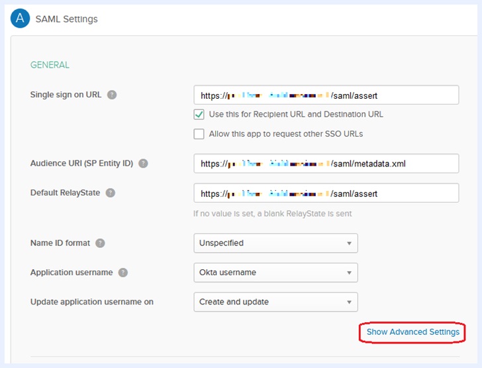Viewport: 482px width, 368px height.
Task: Click into the Audience URI text field
Action: 326,164
